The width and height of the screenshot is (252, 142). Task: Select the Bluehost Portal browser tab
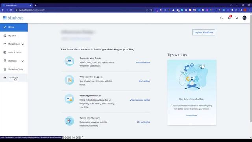click(17, 5)
